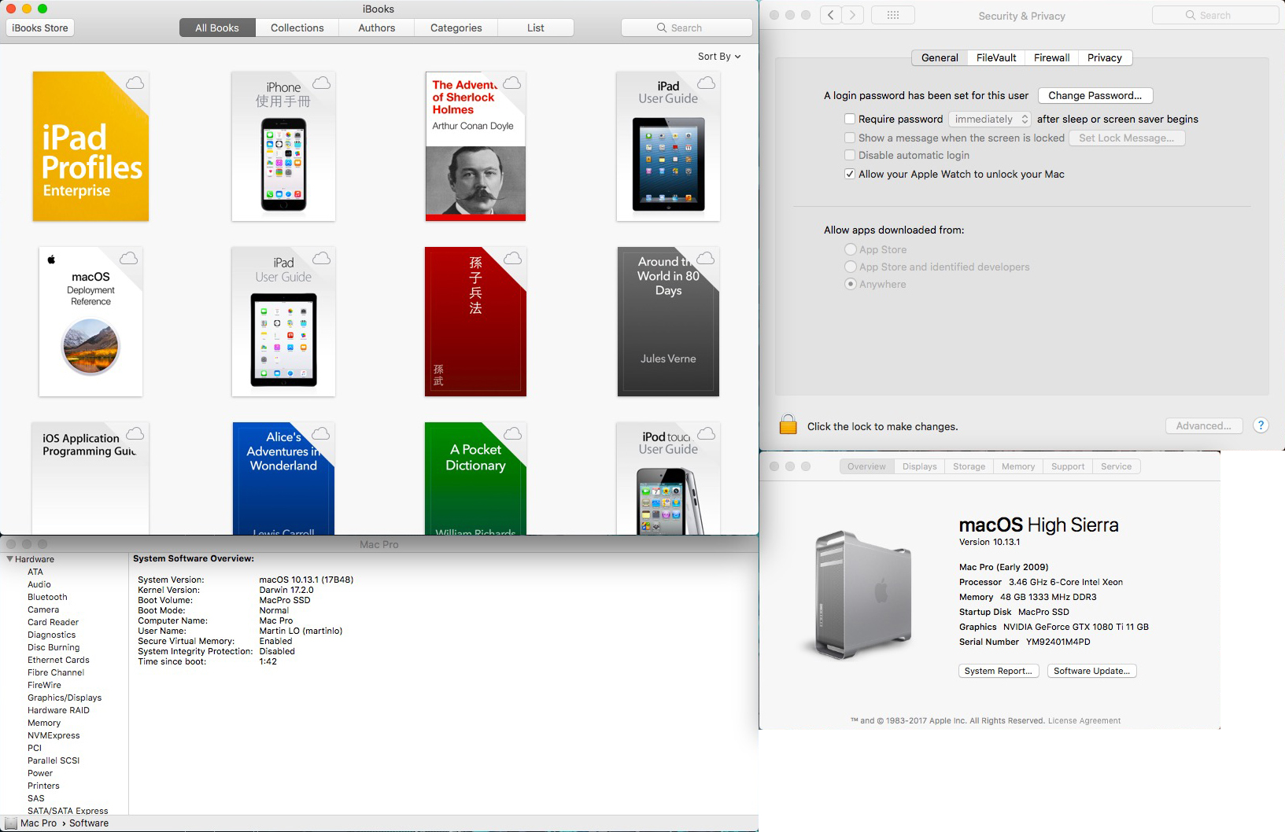Open Service tab in About This Mac

pyautogui.click(x=1116, y=466)
